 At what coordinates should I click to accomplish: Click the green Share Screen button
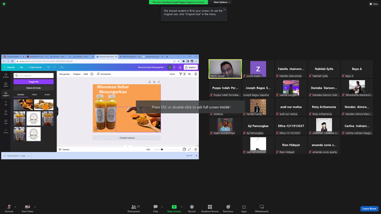[174, 208]
